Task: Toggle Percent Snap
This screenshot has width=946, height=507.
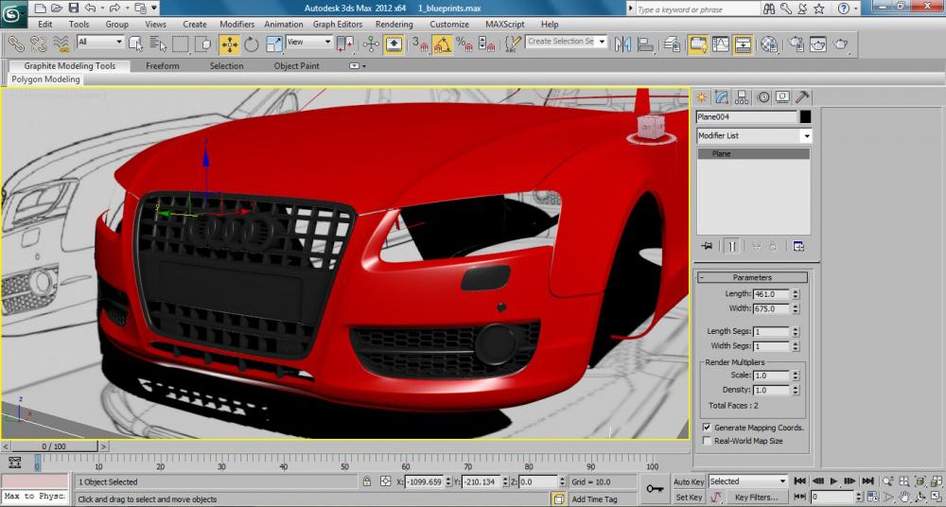Action: (x=464, y=44)
